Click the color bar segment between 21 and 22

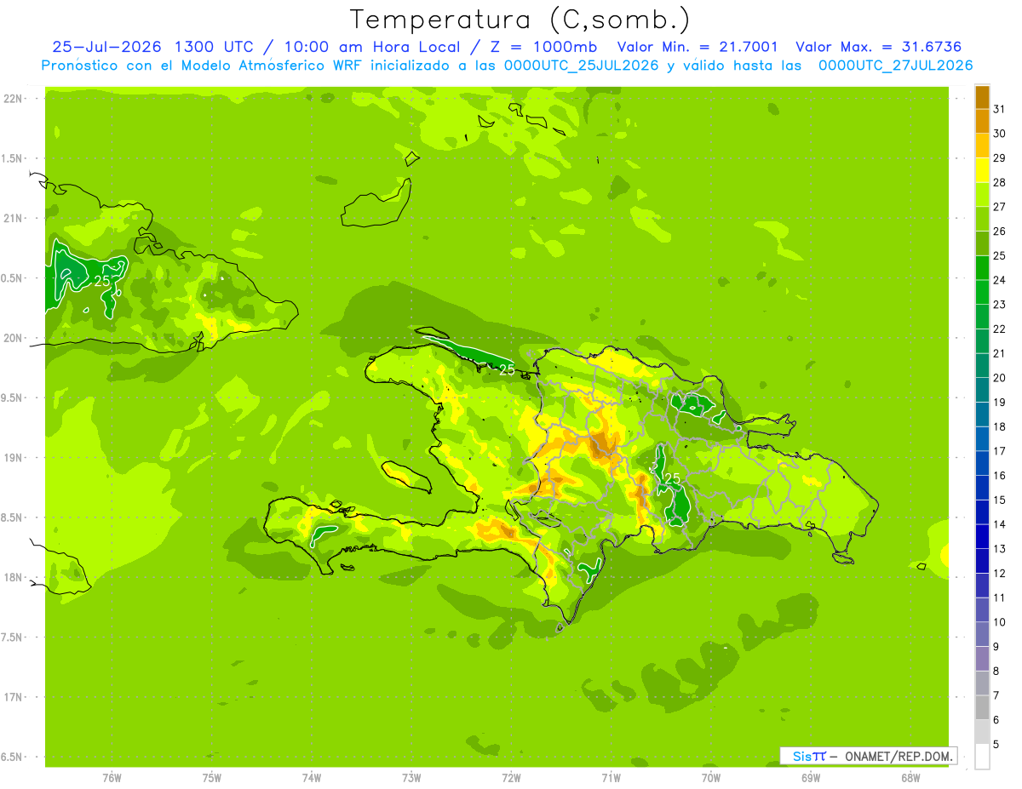[x=982, y=341]
